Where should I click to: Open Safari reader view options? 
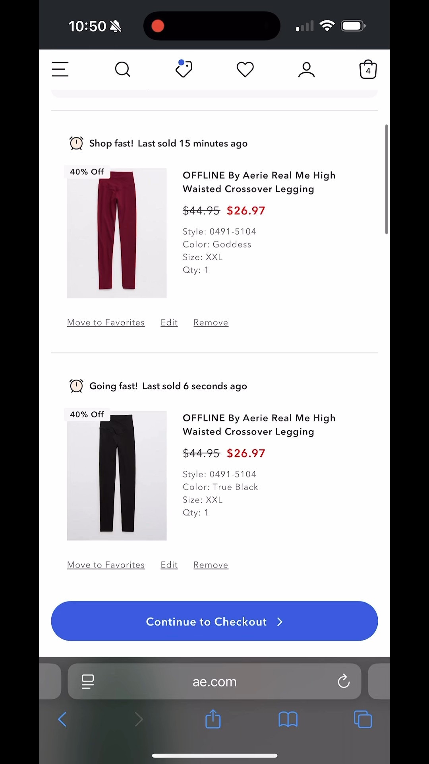tap(87, 681)
